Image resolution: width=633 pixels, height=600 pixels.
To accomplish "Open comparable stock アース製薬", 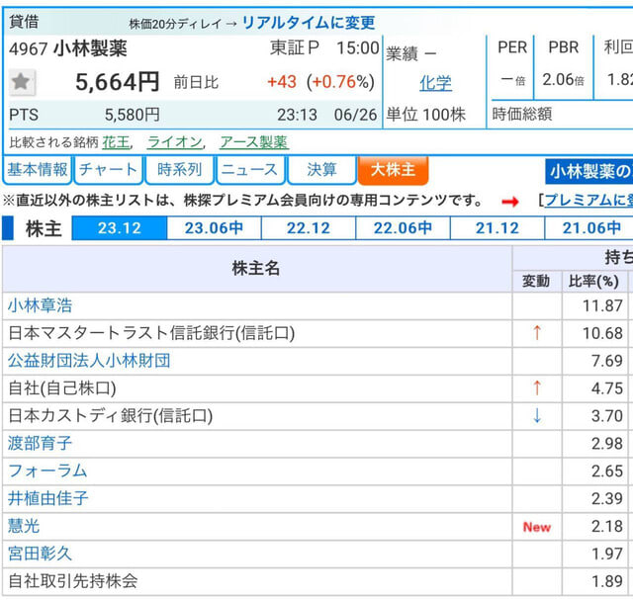I will 254,142.
